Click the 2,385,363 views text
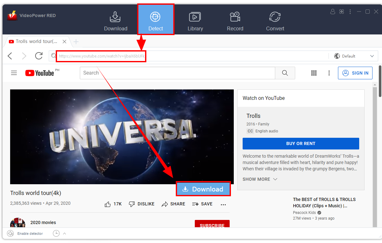The height and width of the screenshot is (243, 382). [x=26, y=203]
